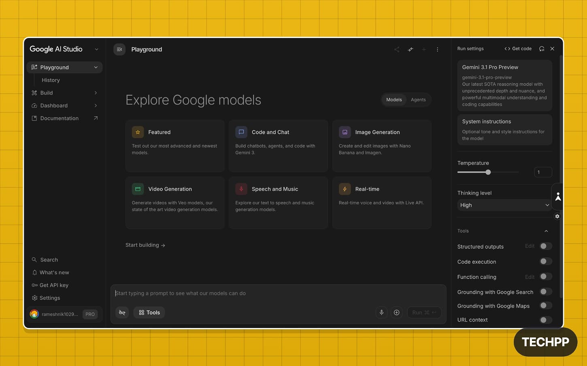The width and height of the screenshot is (587, 366).
Task: Close the Run settings panel
Action: pos(552,48)
